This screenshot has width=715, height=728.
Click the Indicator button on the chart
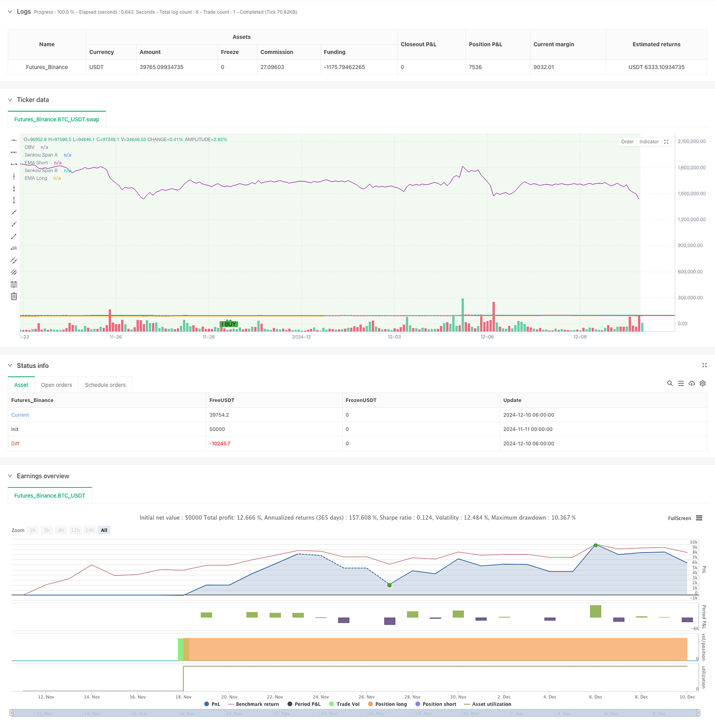(x=649, y=141)
